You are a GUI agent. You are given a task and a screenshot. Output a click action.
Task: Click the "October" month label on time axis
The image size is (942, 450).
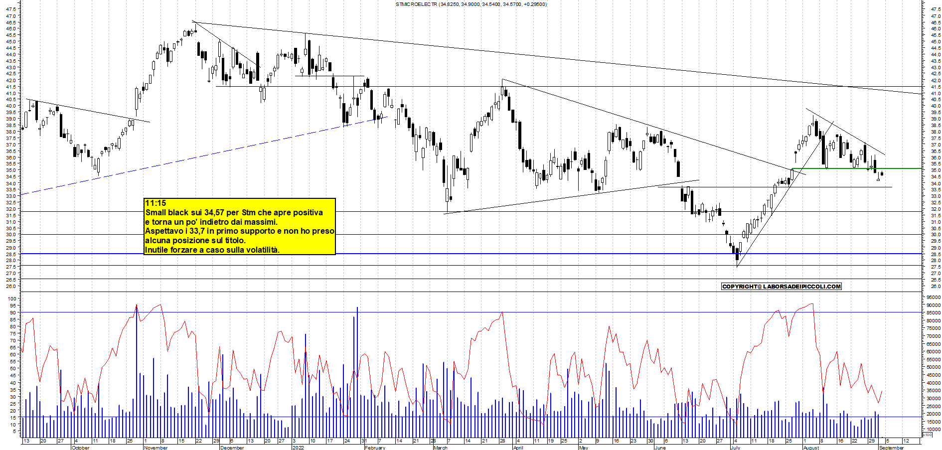[80, 448]
